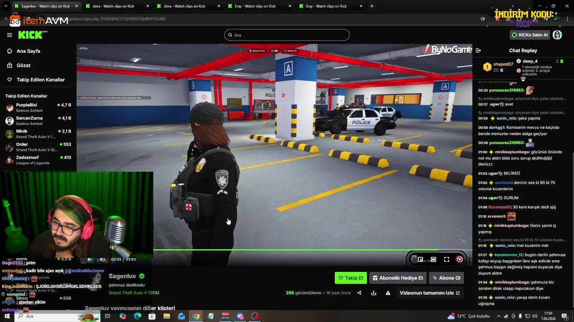The image size is (574, 322).
Task: Open Grand Theft Auto V category link
Action: click(134, 293)
